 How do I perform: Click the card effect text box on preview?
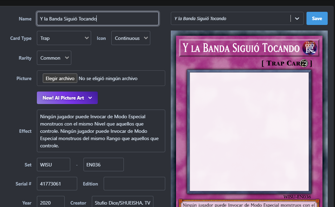[249, 204]
